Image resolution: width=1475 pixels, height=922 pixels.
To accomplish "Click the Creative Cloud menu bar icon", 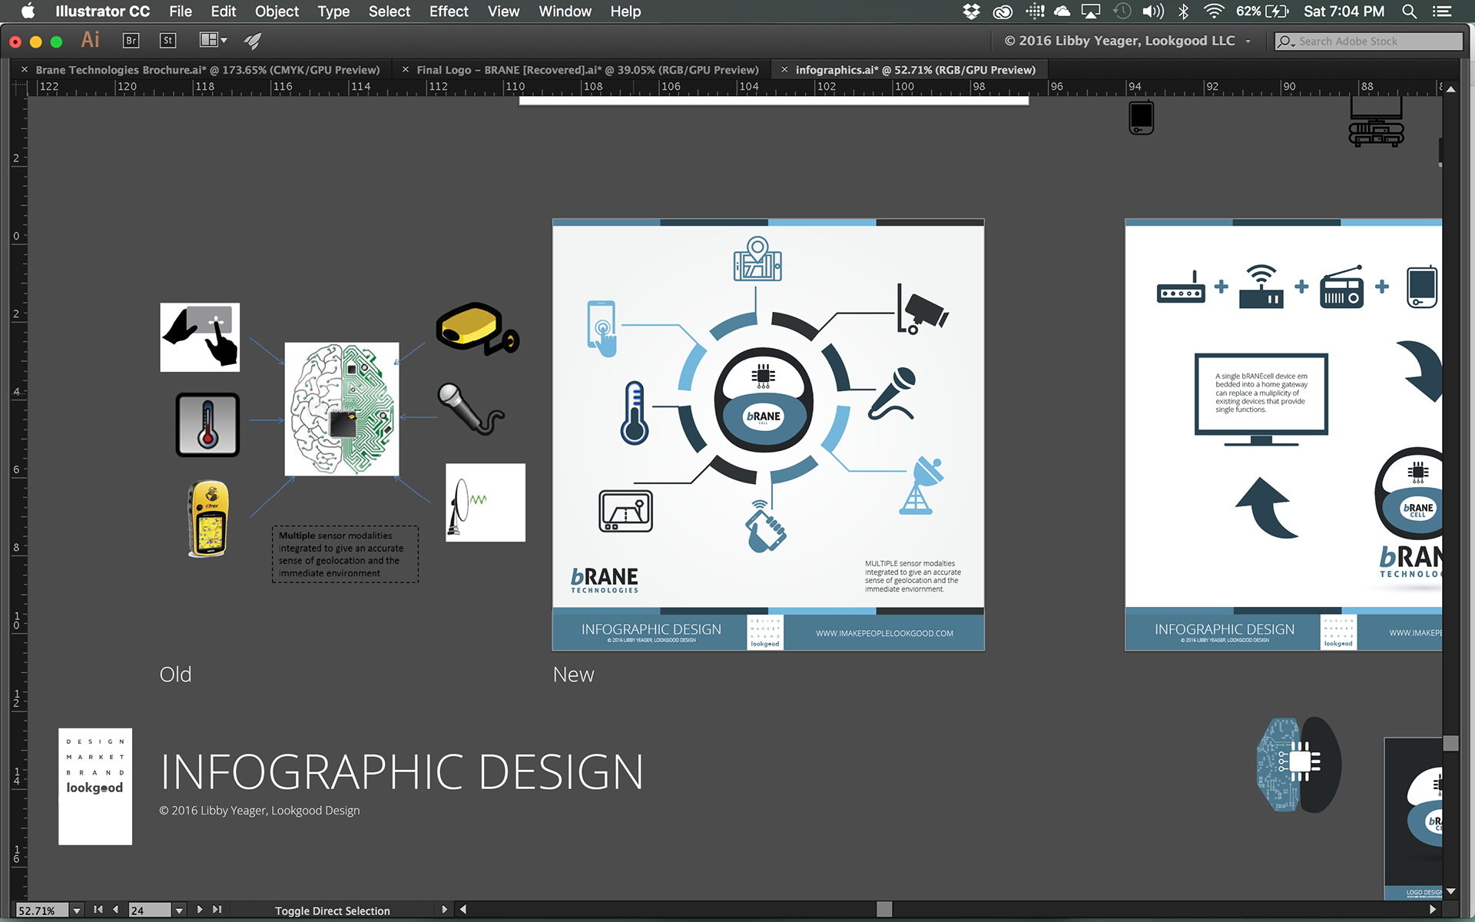I will pos(1003,12).
